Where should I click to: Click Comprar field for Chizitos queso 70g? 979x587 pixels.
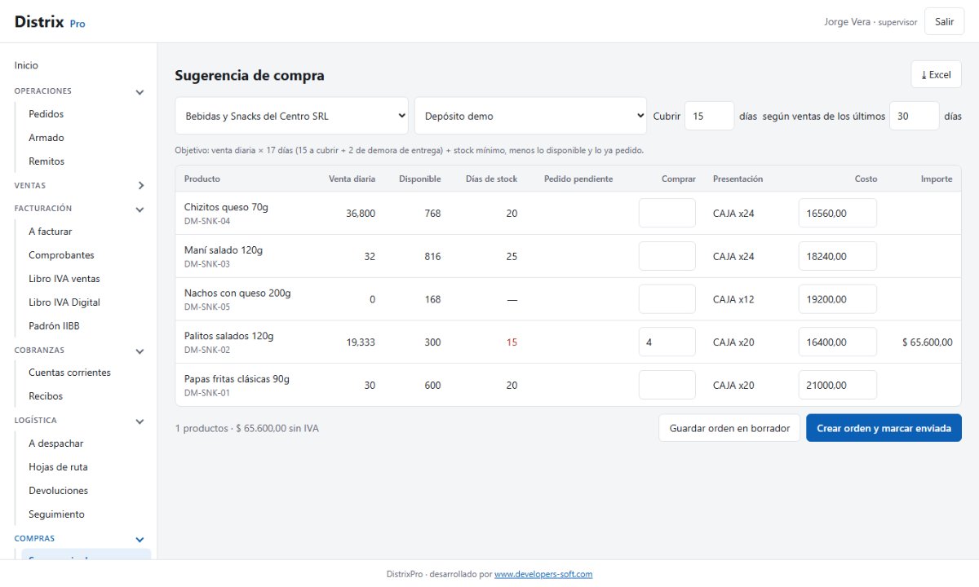tap(667, 214)
